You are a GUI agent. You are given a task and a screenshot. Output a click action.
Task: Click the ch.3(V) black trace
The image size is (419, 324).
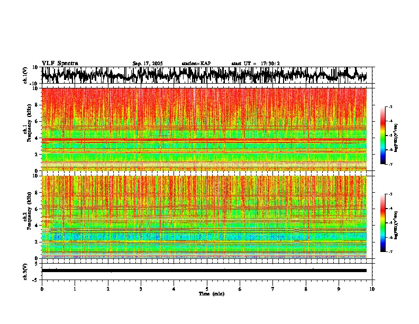204,271
